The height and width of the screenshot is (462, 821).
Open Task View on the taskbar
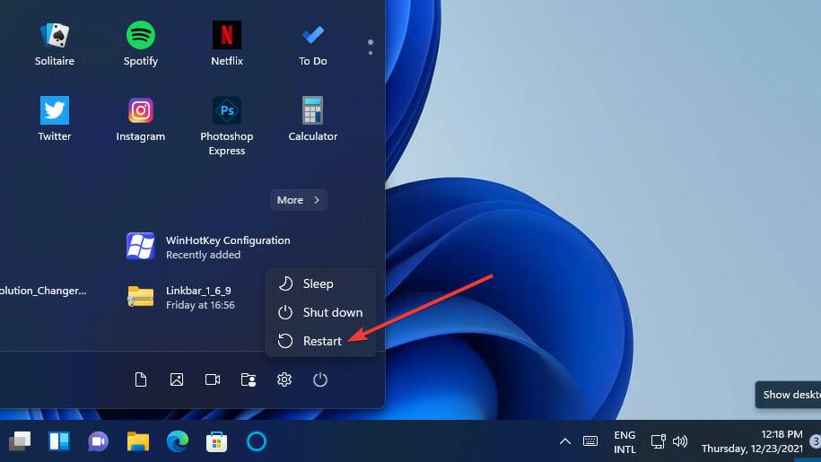tap(20, 441)
